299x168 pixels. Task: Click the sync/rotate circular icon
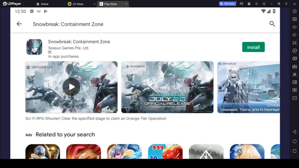coord(294,51)
